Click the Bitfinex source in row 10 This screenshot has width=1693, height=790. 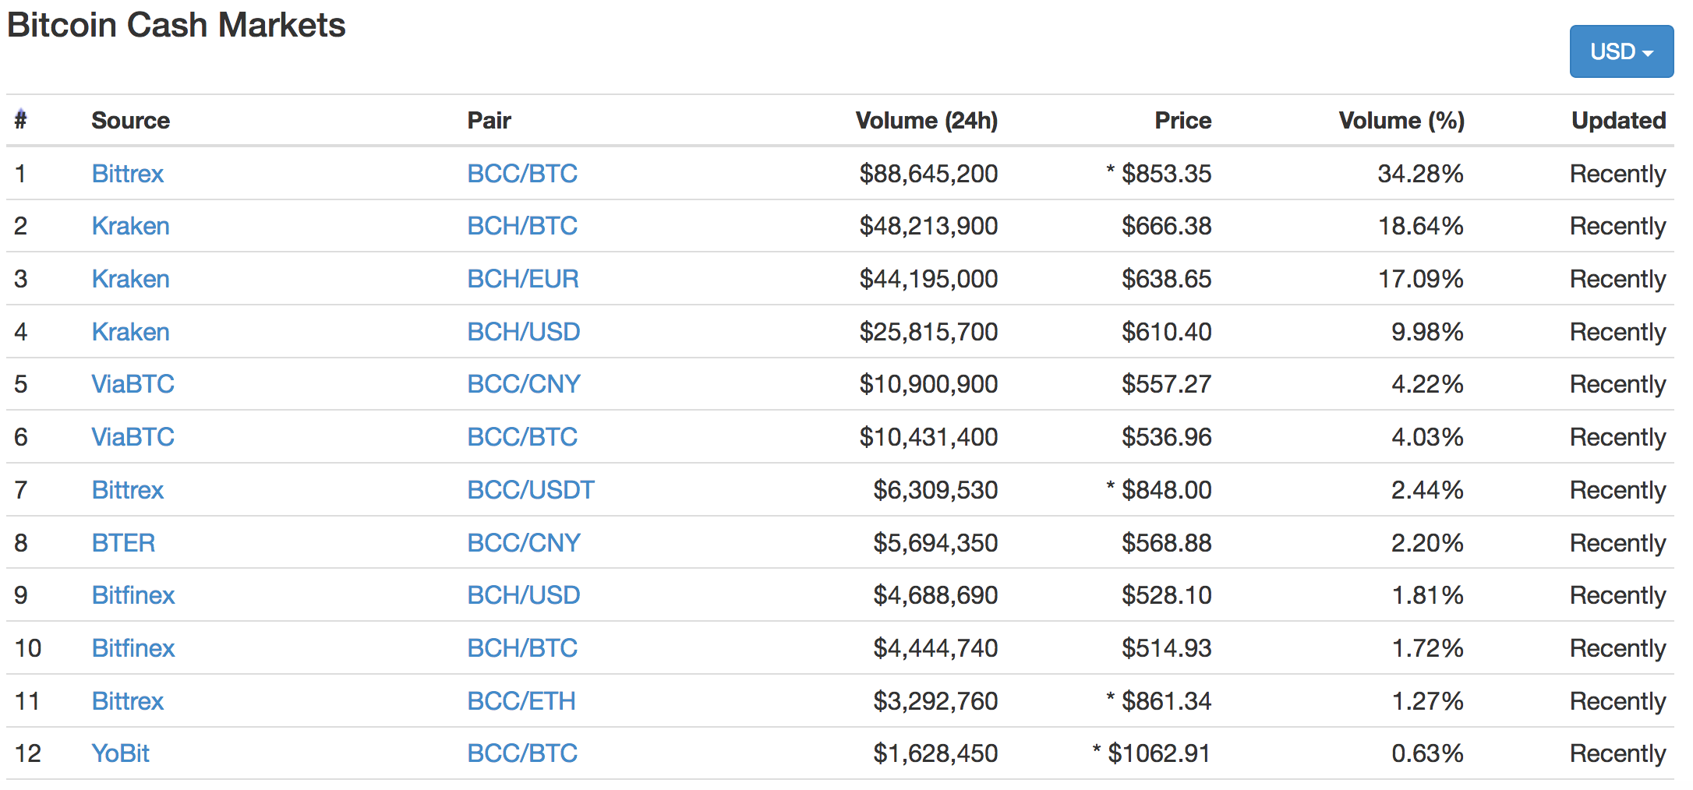pos(133,648)
